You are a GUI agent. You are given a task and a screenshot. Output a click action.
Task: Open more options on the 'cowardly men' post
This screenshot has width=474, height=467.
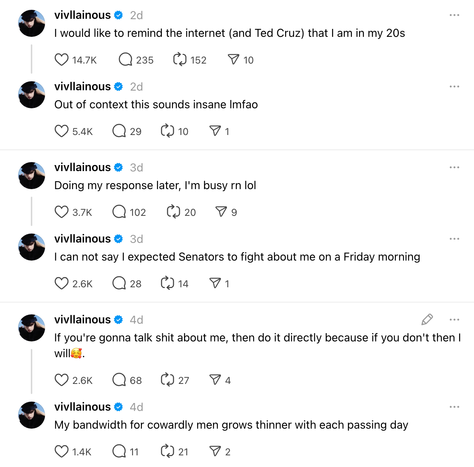point(454,407)
